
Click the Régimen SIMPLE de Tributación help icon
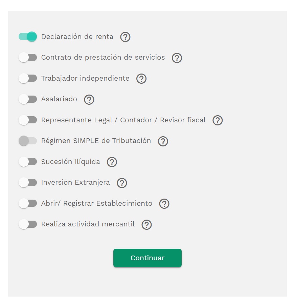[x=162, y=141]
